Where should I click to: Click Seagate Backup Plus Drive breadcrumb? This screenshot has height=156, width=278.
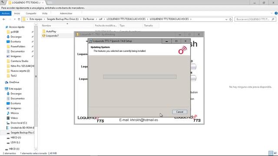tap(63, 19)
